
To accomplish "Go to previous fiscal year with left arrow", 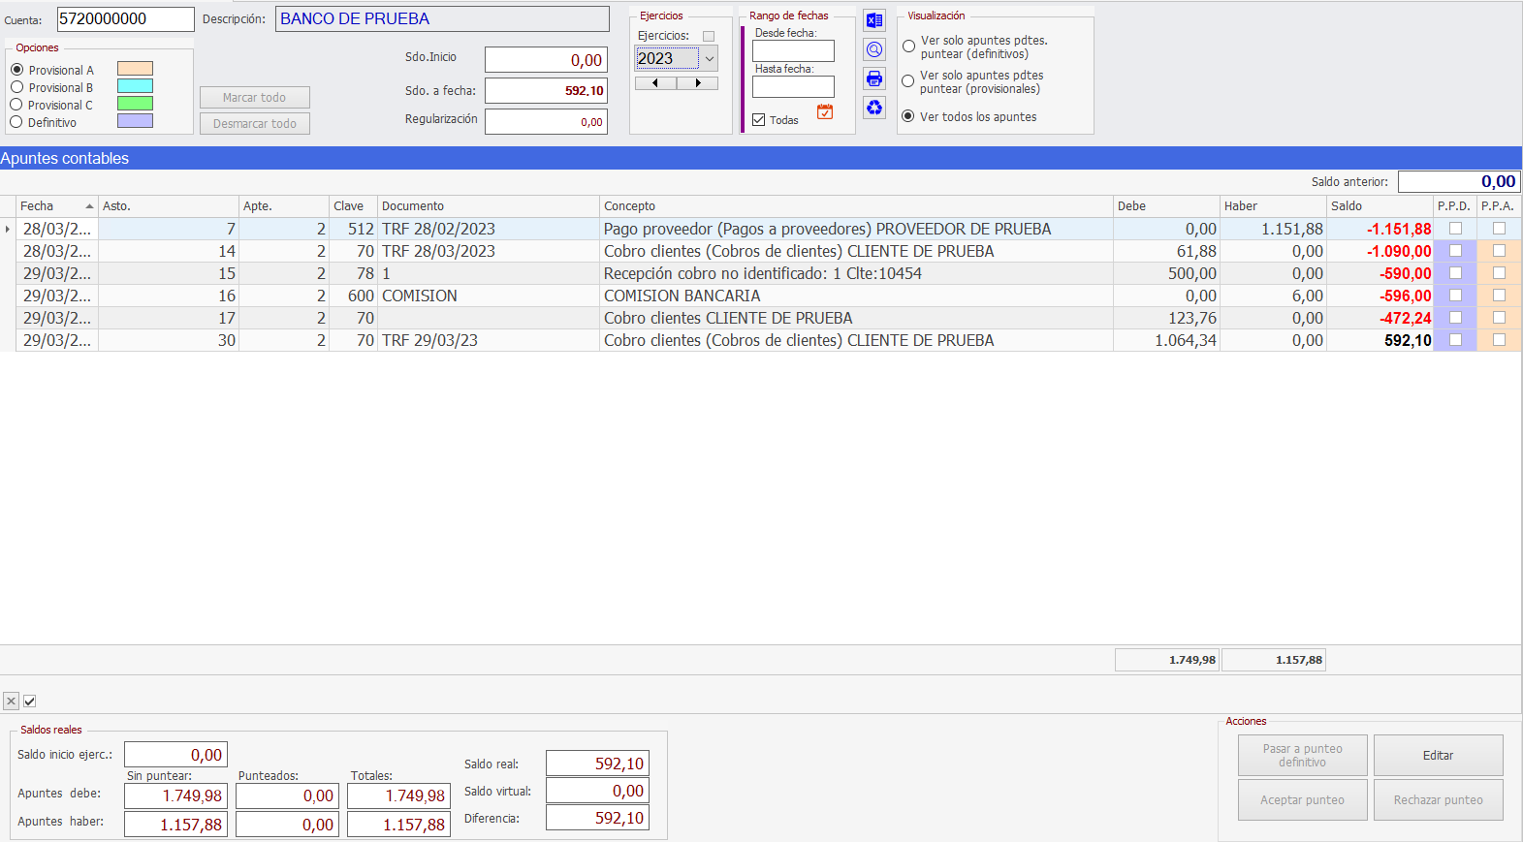I will coord(655,83).
